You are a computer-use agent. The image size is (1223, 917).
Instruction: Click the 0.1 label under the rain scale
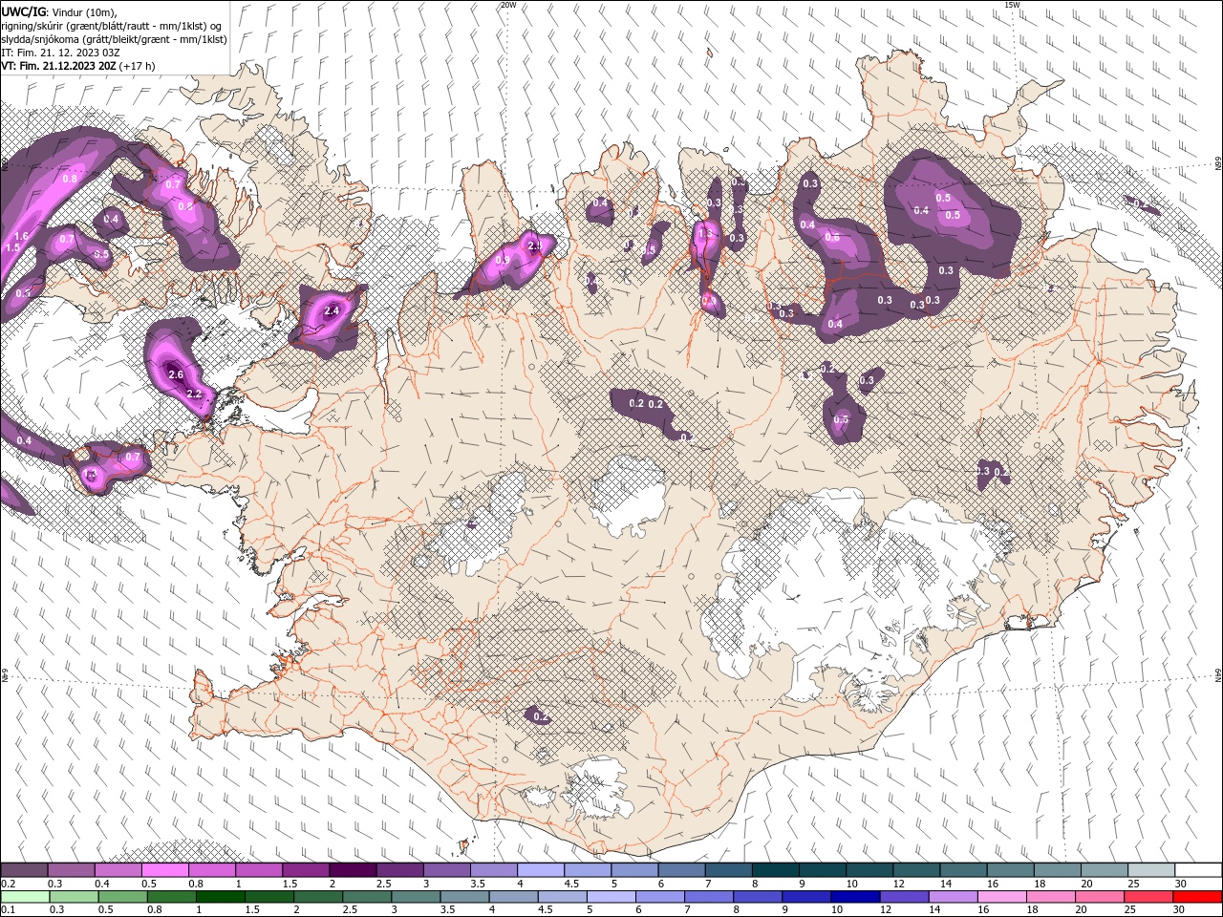point(7,910)
